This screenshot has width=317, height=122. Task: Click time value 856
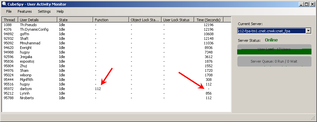click(209, 94)
